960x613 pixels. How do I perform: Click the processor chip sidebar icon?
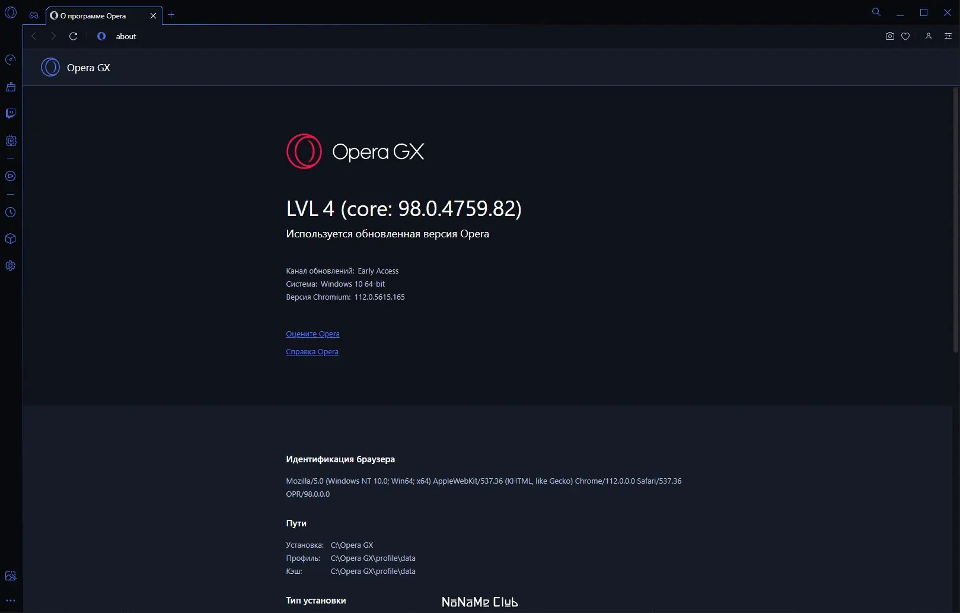click(x=11, y=141)
